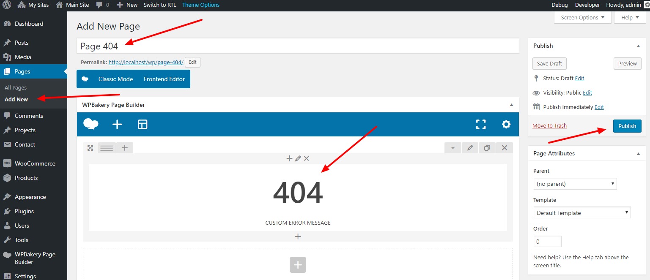650x280 pixels.
Task: Collapse the Publish panel
Action: [638, 46]
